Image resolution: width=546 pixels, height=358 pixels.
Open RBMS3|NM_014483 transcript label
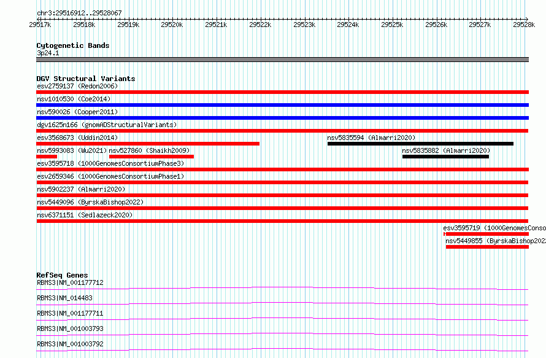64,298
